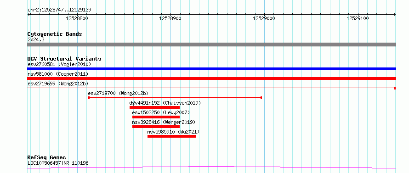Open the esv2719699 (Wong2012b) variant label
The image size is (409, 173).
tap(58, 84)
